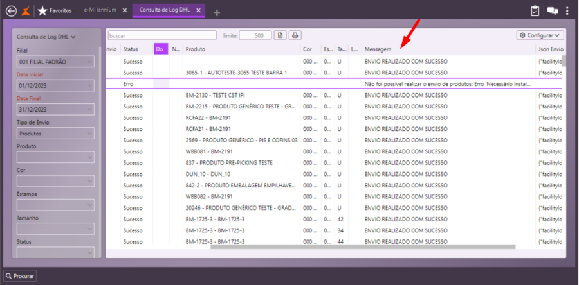Select row WBB081 - BM-2191
This screenshot has width=579, height=285.
334,151
